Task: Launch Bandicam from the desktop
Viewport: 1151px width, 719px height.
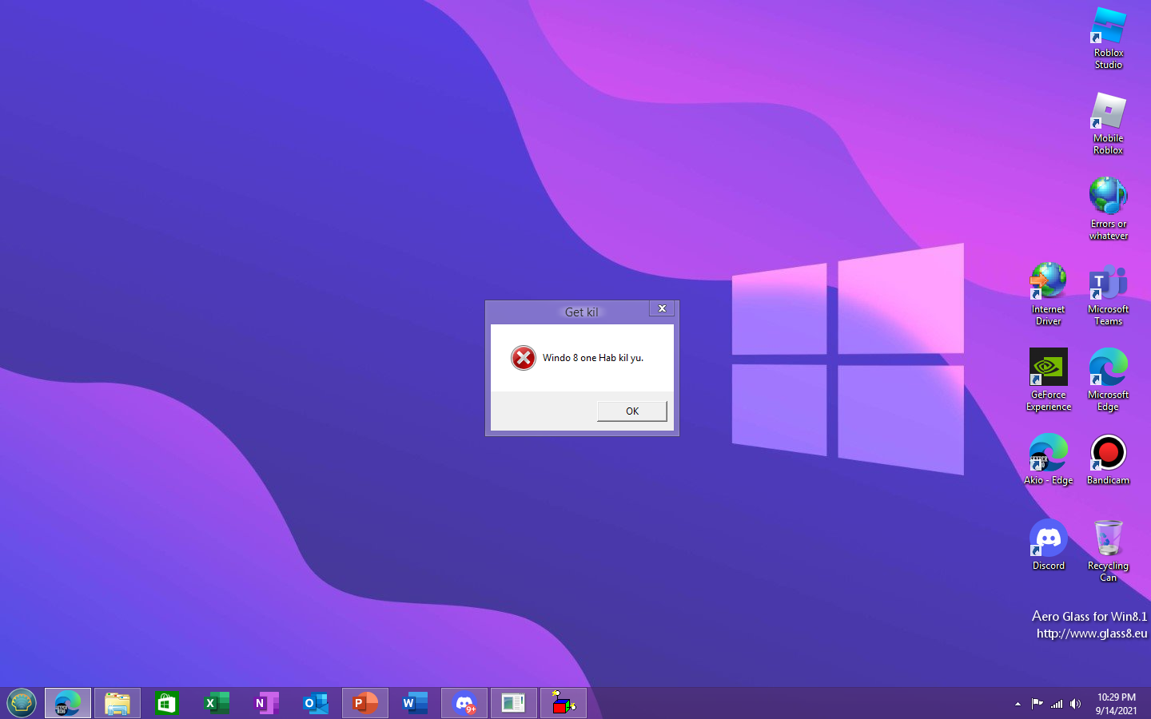Action: [1108, 451]
